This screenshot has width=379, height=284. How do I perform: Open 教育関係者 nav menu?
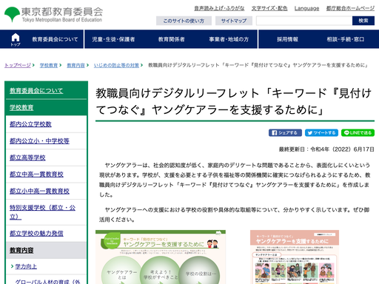[172, 39]
